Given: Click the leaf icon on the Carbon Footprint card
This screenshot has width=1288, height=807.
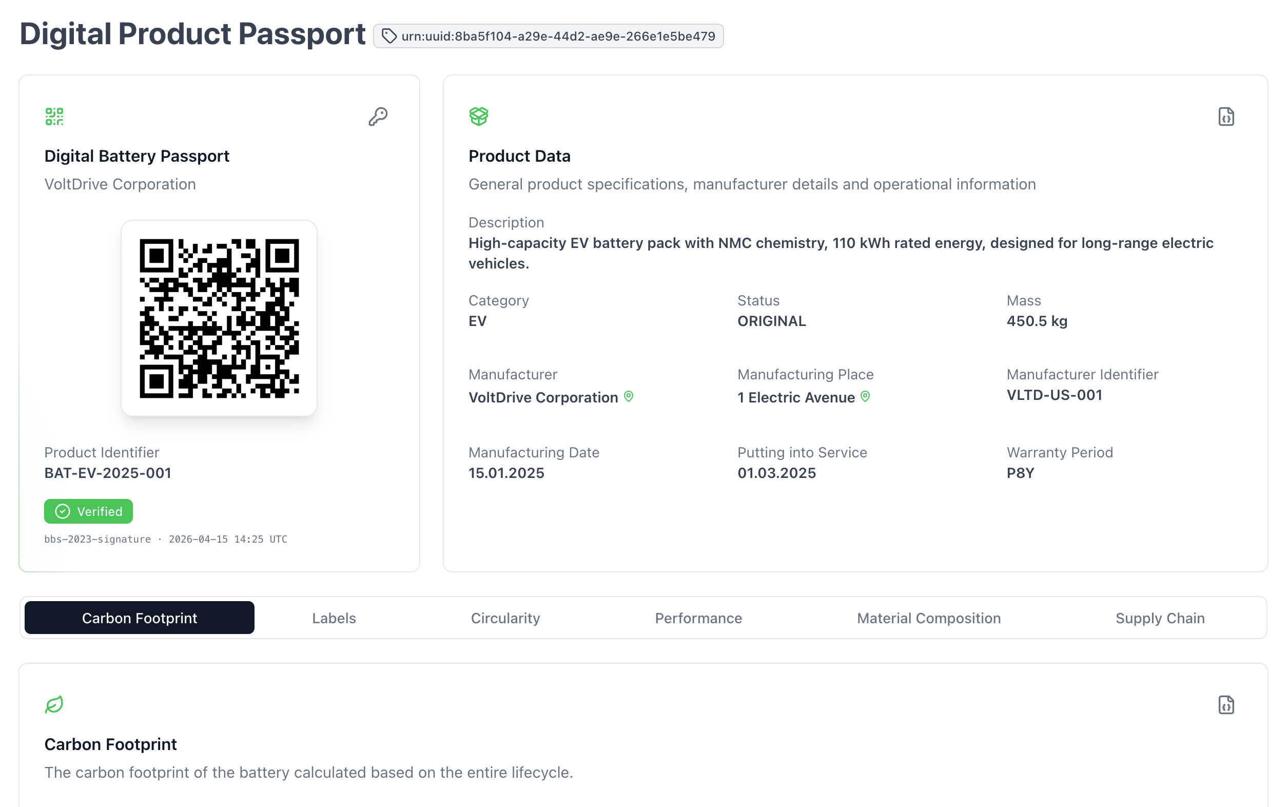Looking at the screenshot, I should pyautogui.click(x=54, y=704).
